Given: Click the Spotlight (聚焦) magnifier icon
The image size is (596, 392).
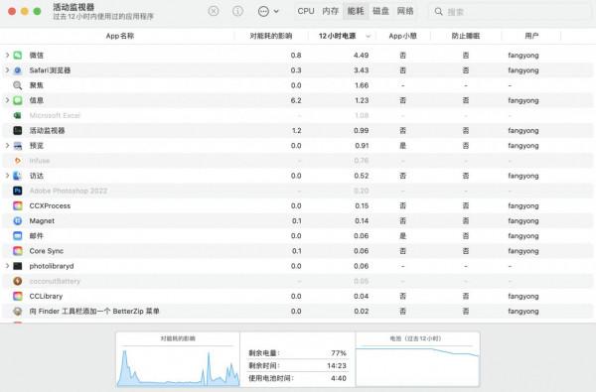Looking at the screenshot, I should [x=18, y=85].
